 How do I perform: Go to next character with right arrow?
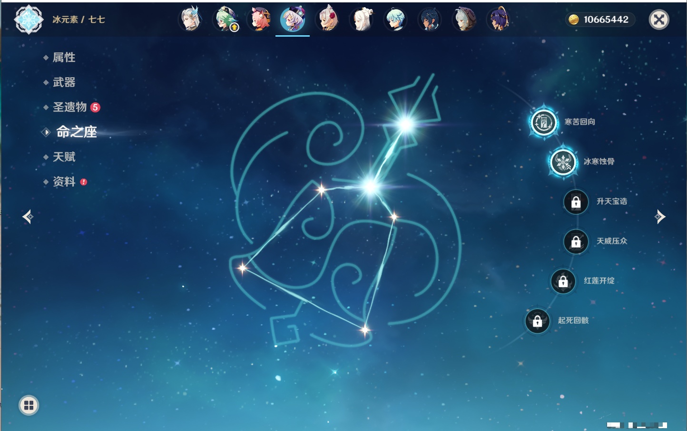[x=660, y=217]
